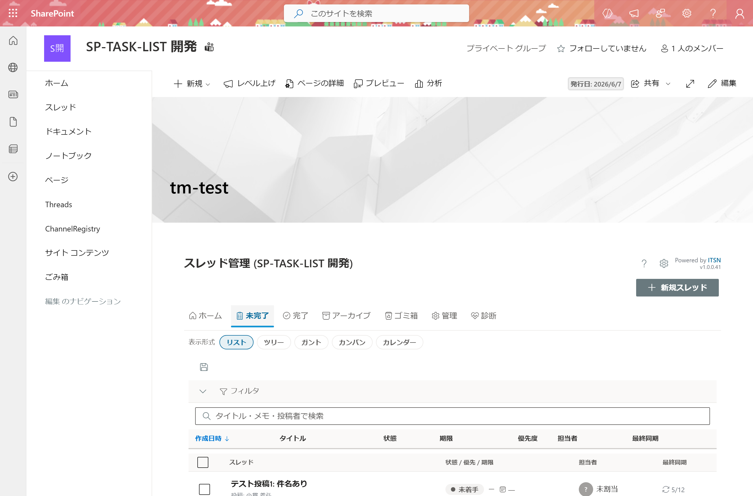Click the save view floppy disk icon
Screen dimensions: 753x496
(x=204, y=367)
